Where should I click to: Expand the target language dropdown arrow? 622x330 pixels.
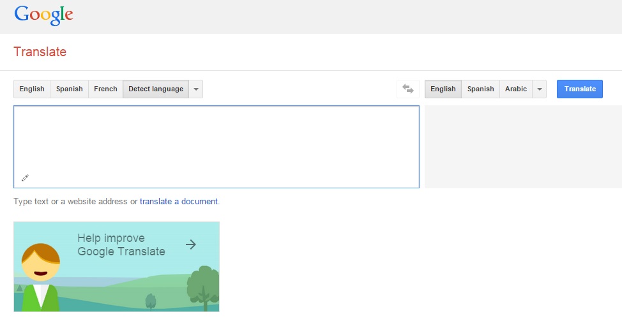(540, 89)
